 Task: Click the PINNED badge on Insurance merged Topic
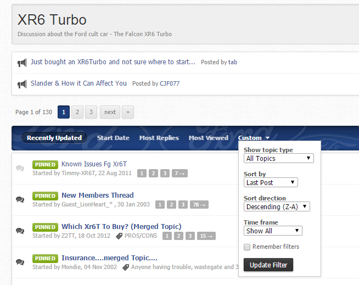pyautogui.click(x=45, y=259)
